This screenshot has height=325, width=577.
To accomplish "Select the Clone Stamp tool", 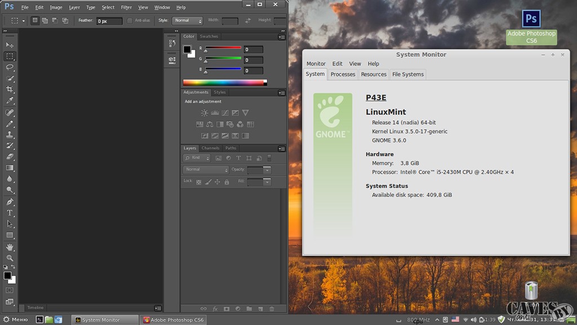I will coord(10,135).
